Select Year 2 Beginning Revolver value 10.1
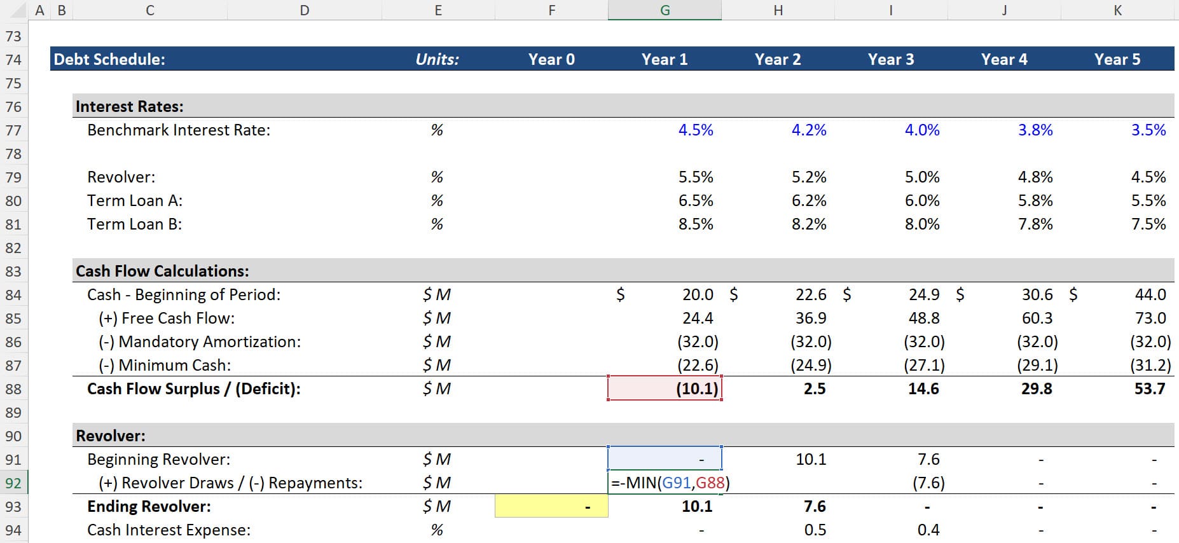The image size is (1179, 543). [x=810, y=460]
